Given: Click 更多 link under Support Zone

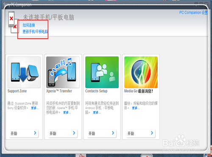Looking at the screenshot, I should (x=35, y=108).
